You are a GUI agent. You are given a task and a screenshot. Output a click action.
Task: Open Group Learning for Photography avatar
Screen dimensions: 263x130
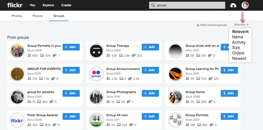pos(175,74)
